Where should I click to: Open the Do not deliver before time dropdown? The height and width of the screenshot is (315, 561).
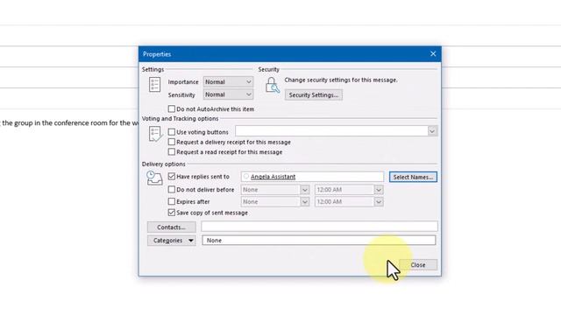379,190
